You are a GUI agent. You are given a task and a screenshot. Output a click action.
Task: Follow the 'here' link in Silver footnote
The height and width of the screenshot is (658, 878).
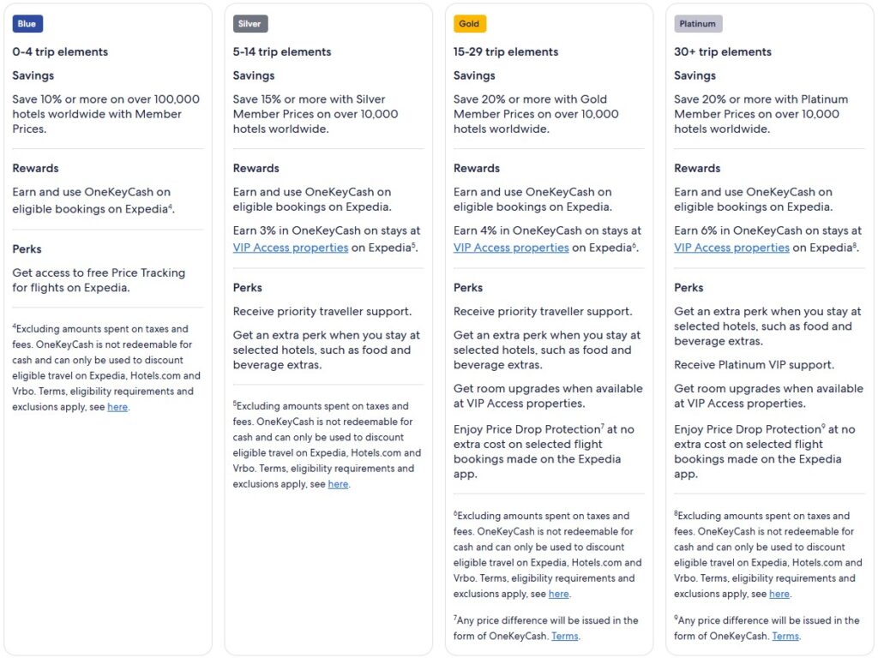point(338,485)
